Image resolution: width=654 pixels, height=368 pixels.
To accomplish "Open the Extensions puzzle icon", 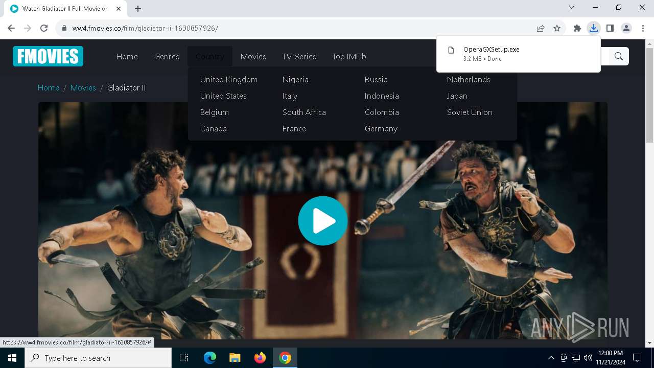I will click(577, 28).
